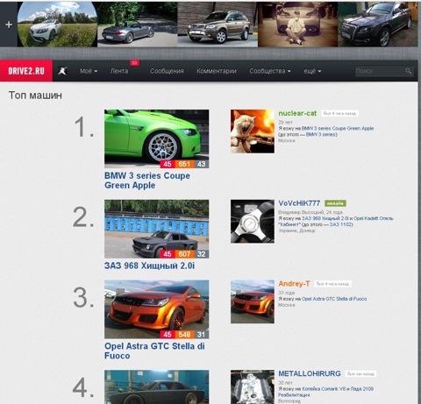This screenshot has height=404, width=421.
Task: Open the green BMW car photo
Action: (x=157, y=138)
